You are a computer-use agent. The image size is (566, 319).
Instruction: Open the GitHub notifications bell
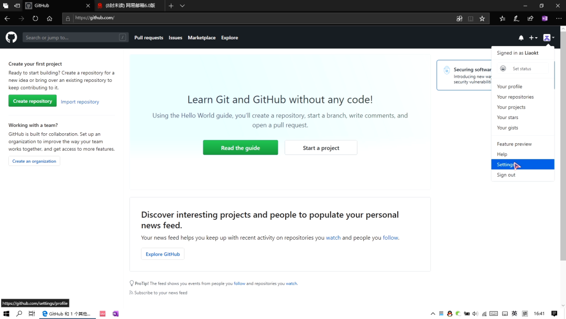coord(521,38)
